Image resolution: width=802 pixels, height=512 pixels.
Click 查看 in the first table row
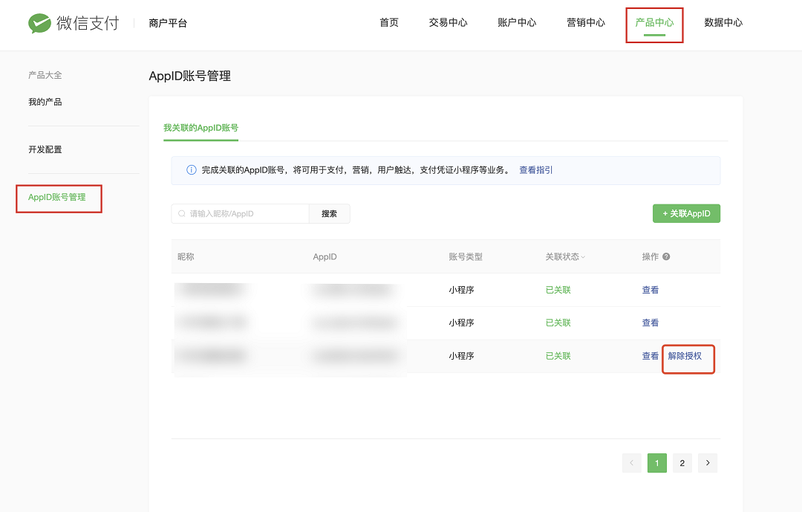click(x=650, y=290)
